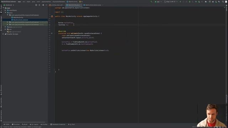This screenshot has height=128, width=228.
Task: Open the Logcat tool window
Action: 34,124
